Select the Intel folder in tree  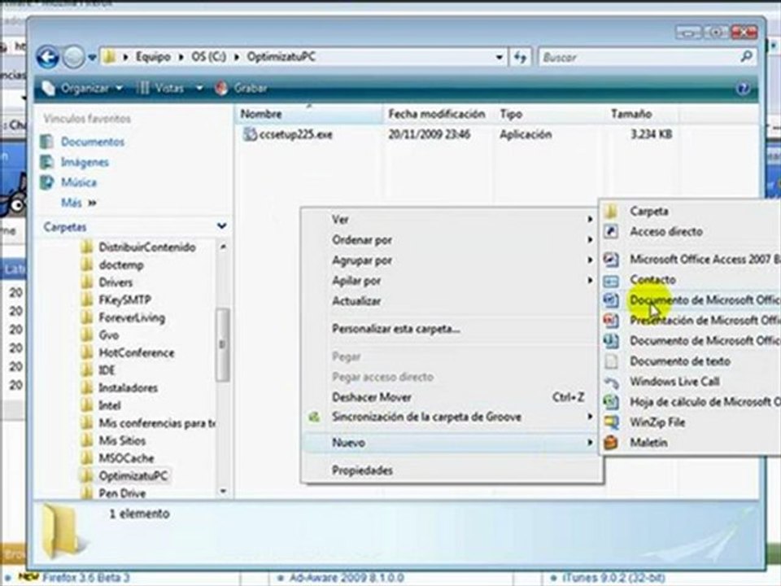pos(110,405)
